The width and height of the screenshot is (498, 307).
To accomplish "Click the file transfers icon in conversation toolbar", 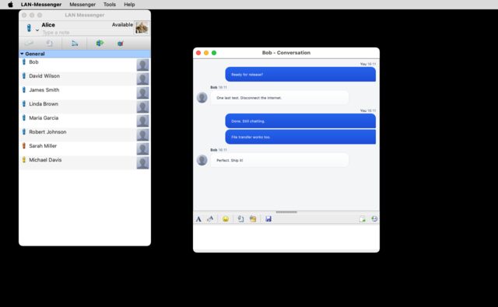I will pyautogui.click(x=362, y=219).
